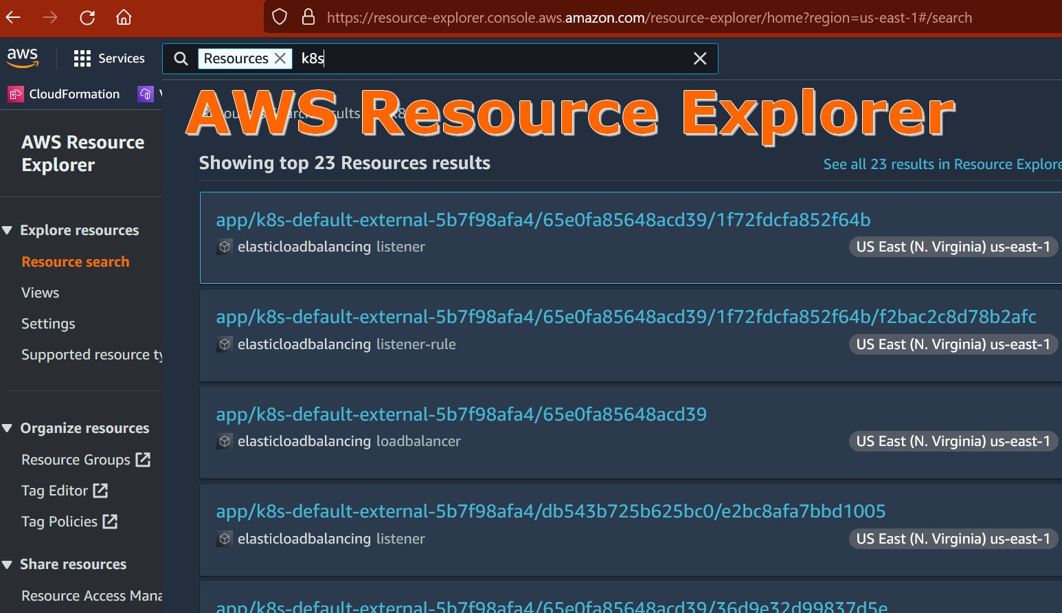
Task: Click the Resource Groups external-link icon
Action: coord(143,460)
